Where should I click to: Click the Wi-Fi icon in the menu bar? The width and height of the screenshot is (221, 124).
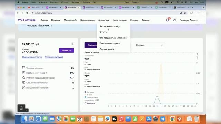(x=177, y=2)
